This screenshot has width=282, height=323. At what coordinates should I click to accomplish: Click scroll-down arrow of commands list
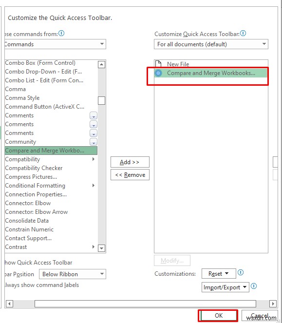coord(101,248)
